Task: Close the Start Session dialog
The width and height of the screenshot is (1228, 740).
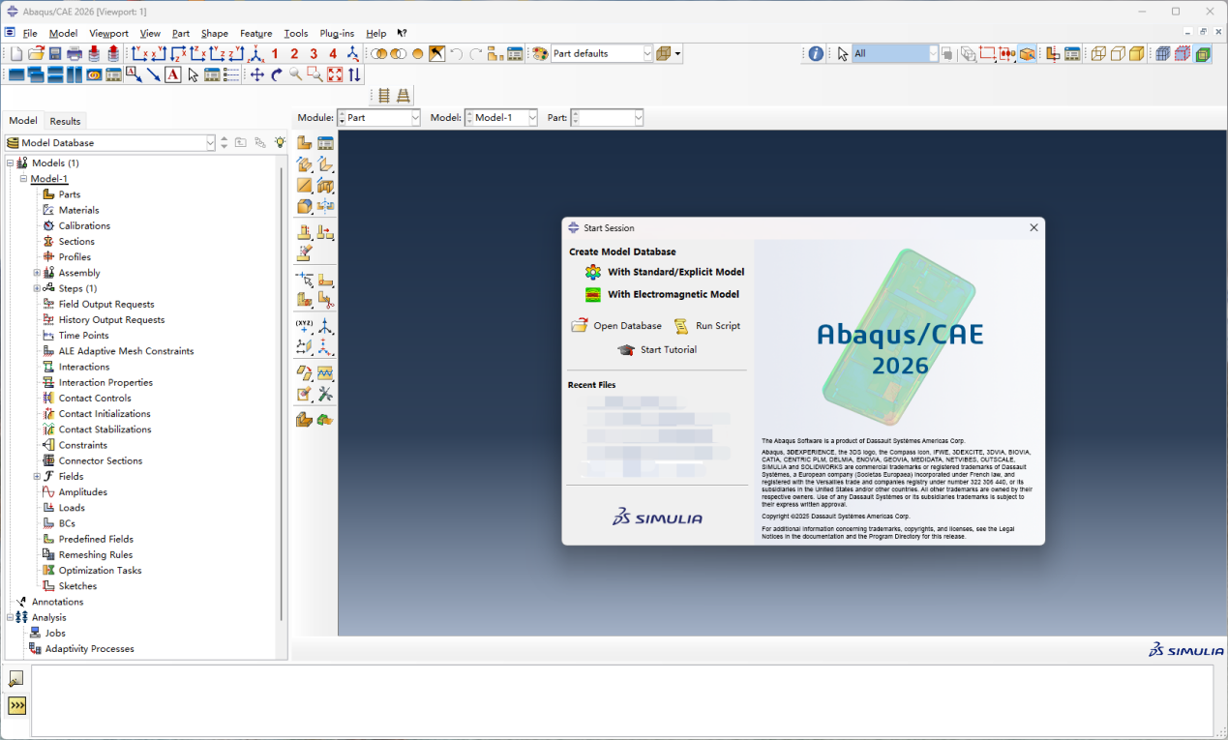Action: pos(1033,228)
